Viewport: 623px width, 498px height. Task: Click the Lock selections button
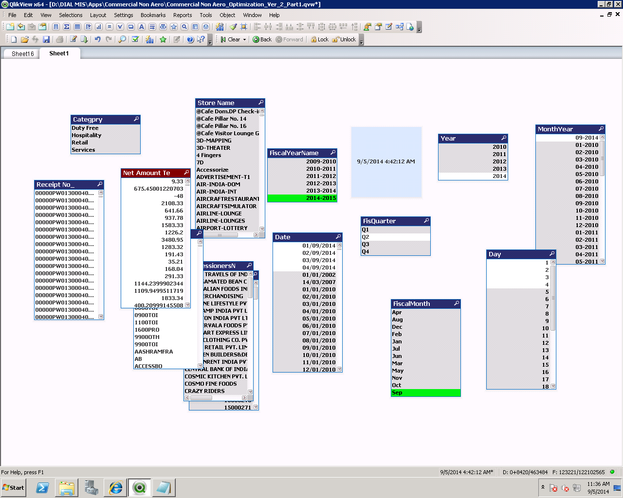click(x=320, y=39)
